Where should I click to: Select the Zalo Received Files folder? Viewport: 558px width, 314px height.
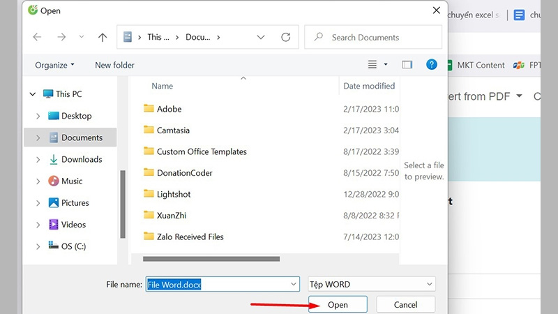pyautogui.click(x=190, y=237)
